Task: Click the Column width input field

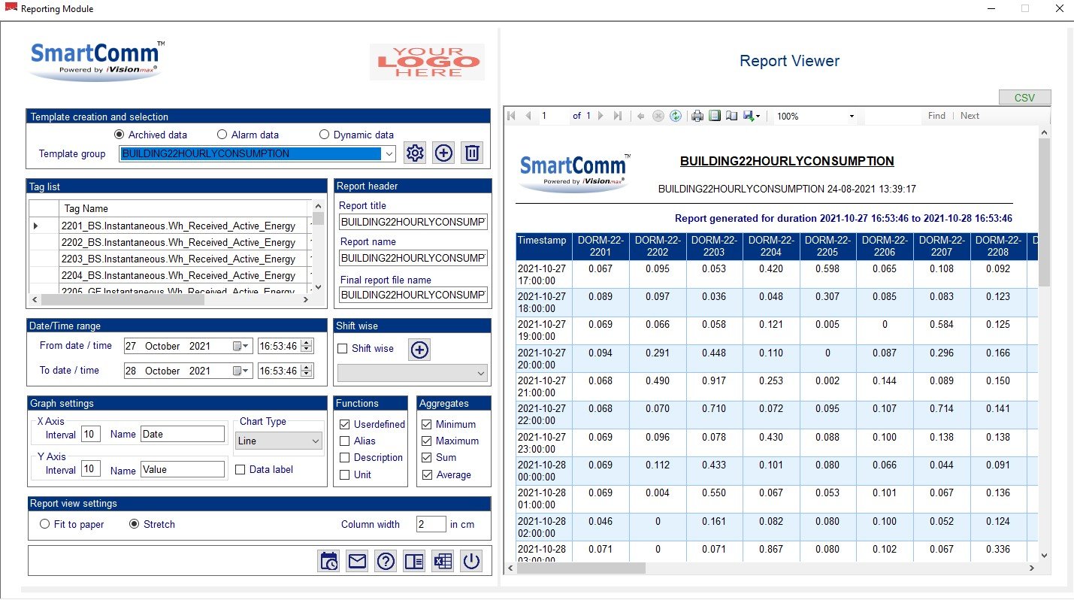Action: point(431,525)
